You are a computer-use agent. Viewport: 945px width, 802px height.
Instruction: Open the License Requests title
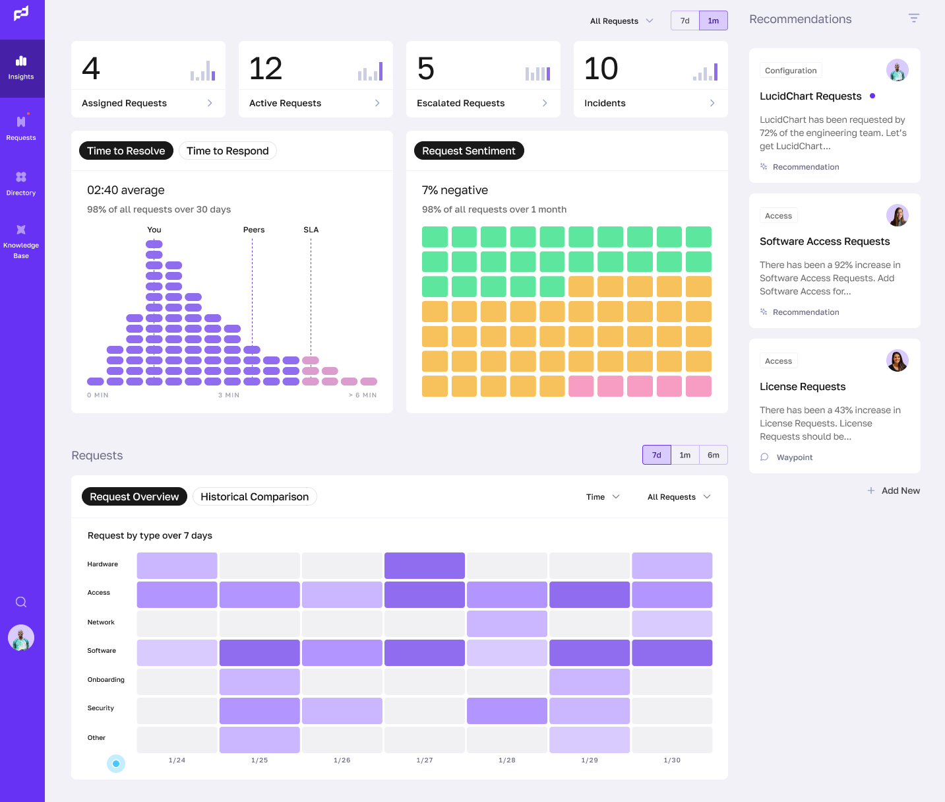coord(803,386)
